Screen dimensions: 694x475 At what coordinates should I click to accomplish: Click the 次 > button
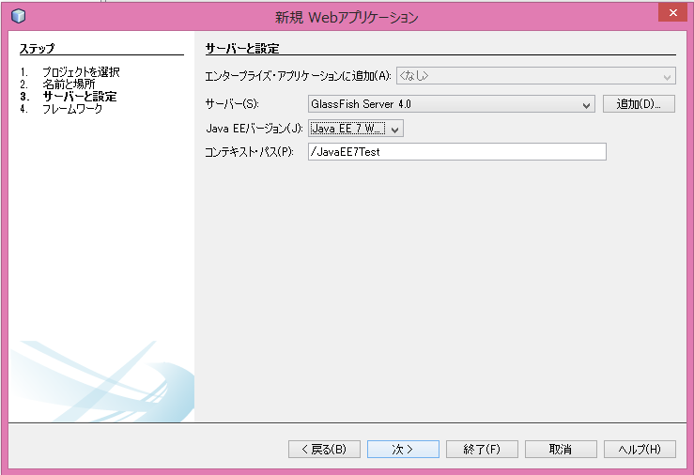(x=403, y=450)
